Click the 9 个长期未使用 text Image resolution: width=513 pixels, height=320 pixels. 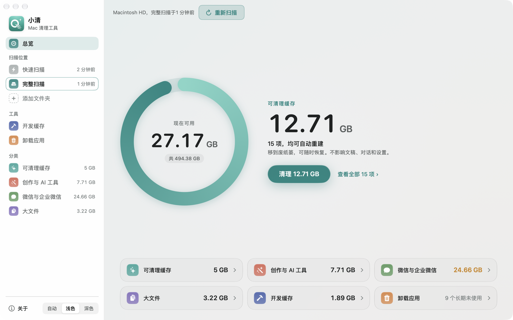tap(463, 298)
